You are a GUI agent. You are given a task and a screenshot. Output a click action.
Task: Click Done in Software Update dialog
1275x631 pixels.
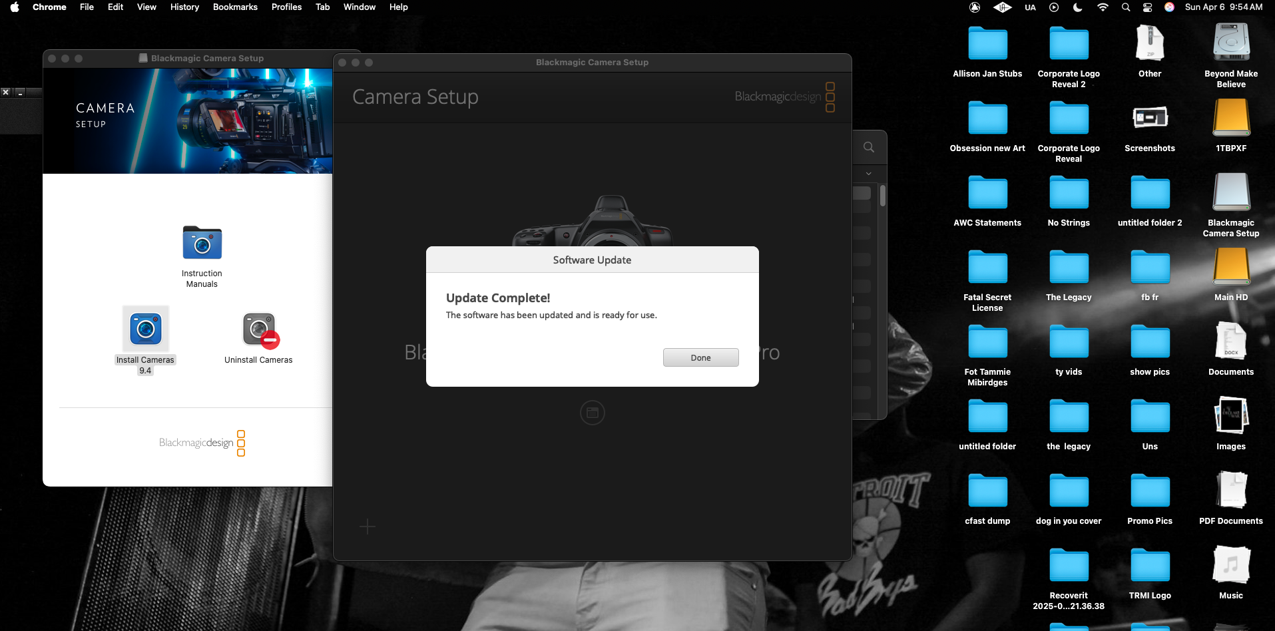pyautogui.click(x=700, y=357)
